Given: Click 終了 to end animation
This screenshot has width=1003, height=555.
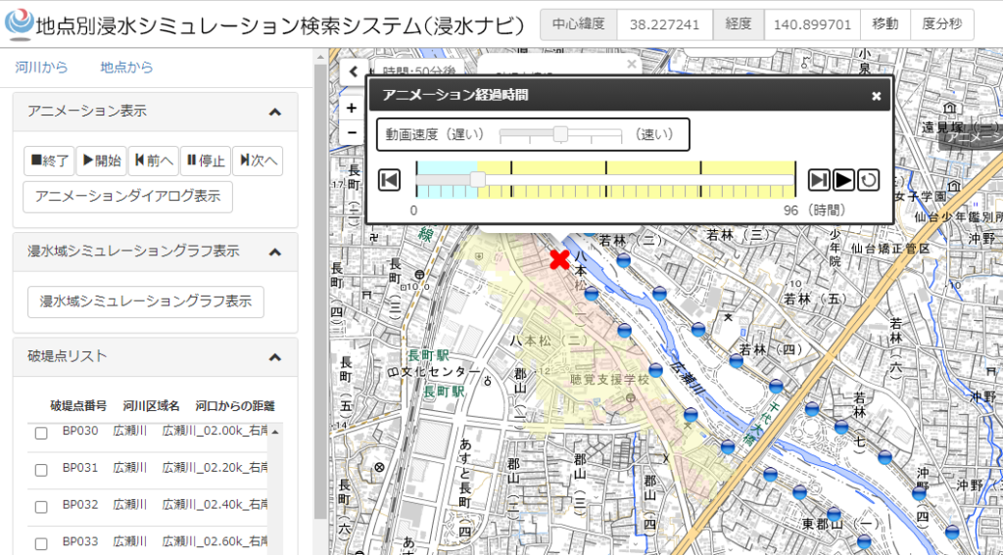Looking at the screenshot, I should click(x=49, y=161).
